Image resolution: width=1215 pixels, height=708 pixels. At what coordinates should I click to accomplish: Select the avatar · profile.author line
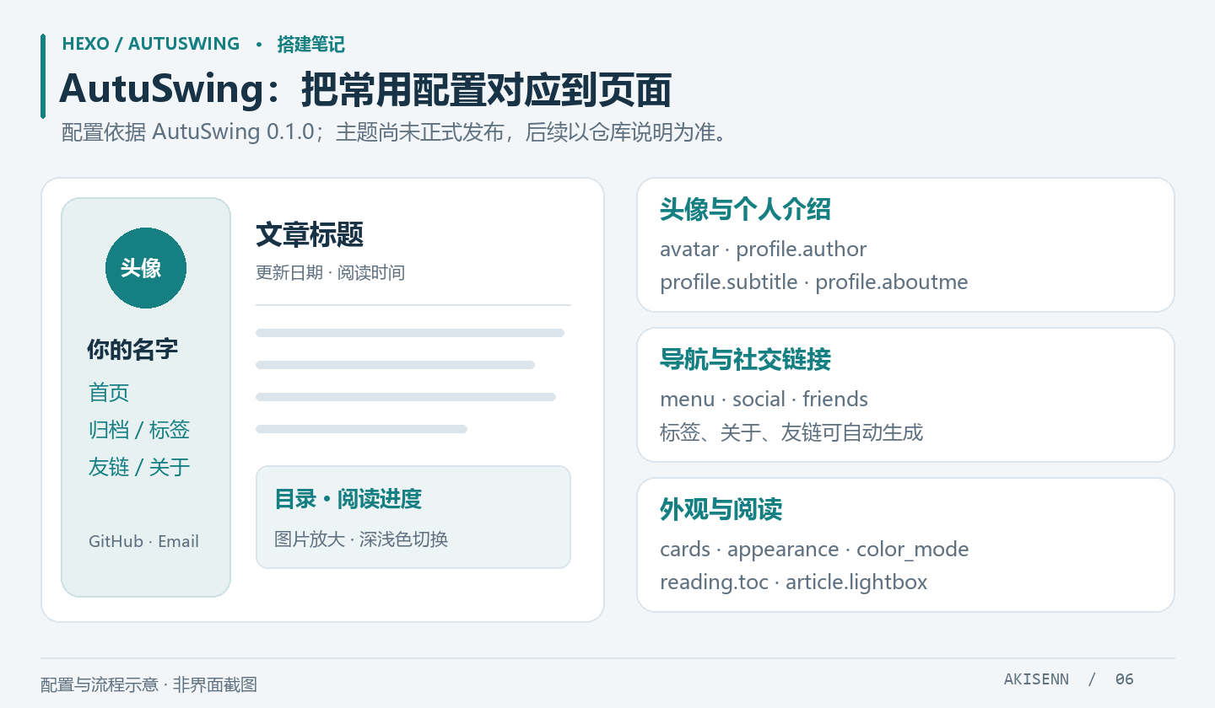(764, 249)
